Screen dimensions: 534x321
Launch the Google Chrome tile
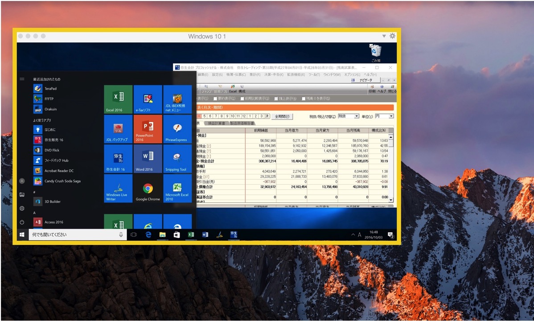pyautogui.click(x=148, y=188)
